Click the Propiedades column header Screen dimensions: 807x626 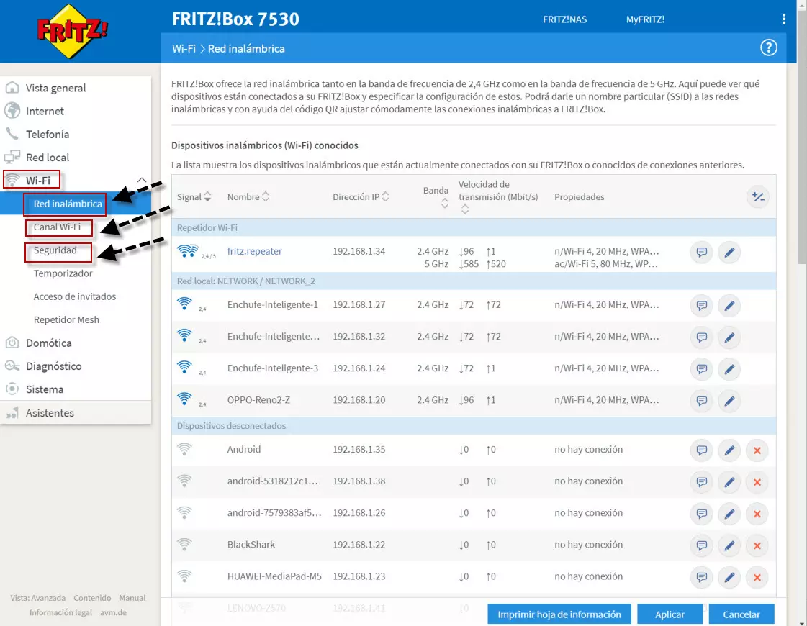coord(579,197)
